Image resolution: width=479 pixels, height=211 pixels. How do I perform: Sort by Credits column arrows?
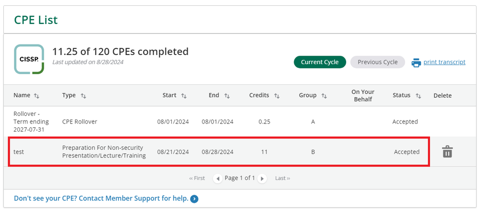[x=276, y=96]
